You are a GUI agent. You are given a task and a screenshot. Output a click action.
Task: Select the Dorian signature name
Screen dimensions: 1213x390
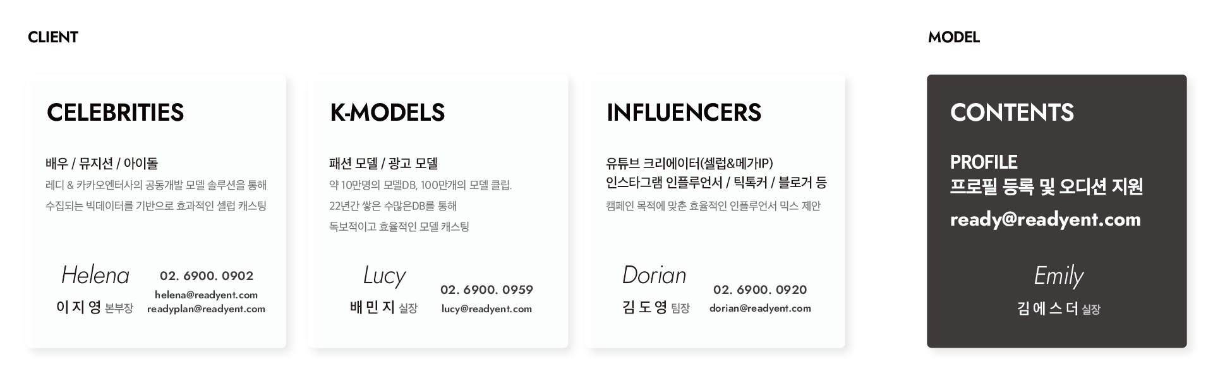tap(654, 275)
